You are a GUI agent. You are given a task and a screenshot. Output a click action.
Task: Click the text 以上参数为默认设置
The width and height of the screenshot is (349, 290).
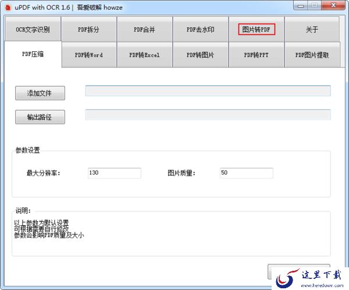point(41,222)
